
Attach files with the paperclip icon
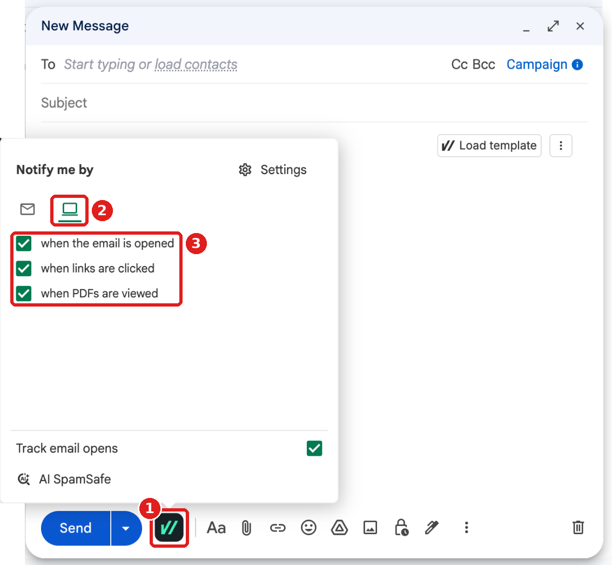(246, 528)
